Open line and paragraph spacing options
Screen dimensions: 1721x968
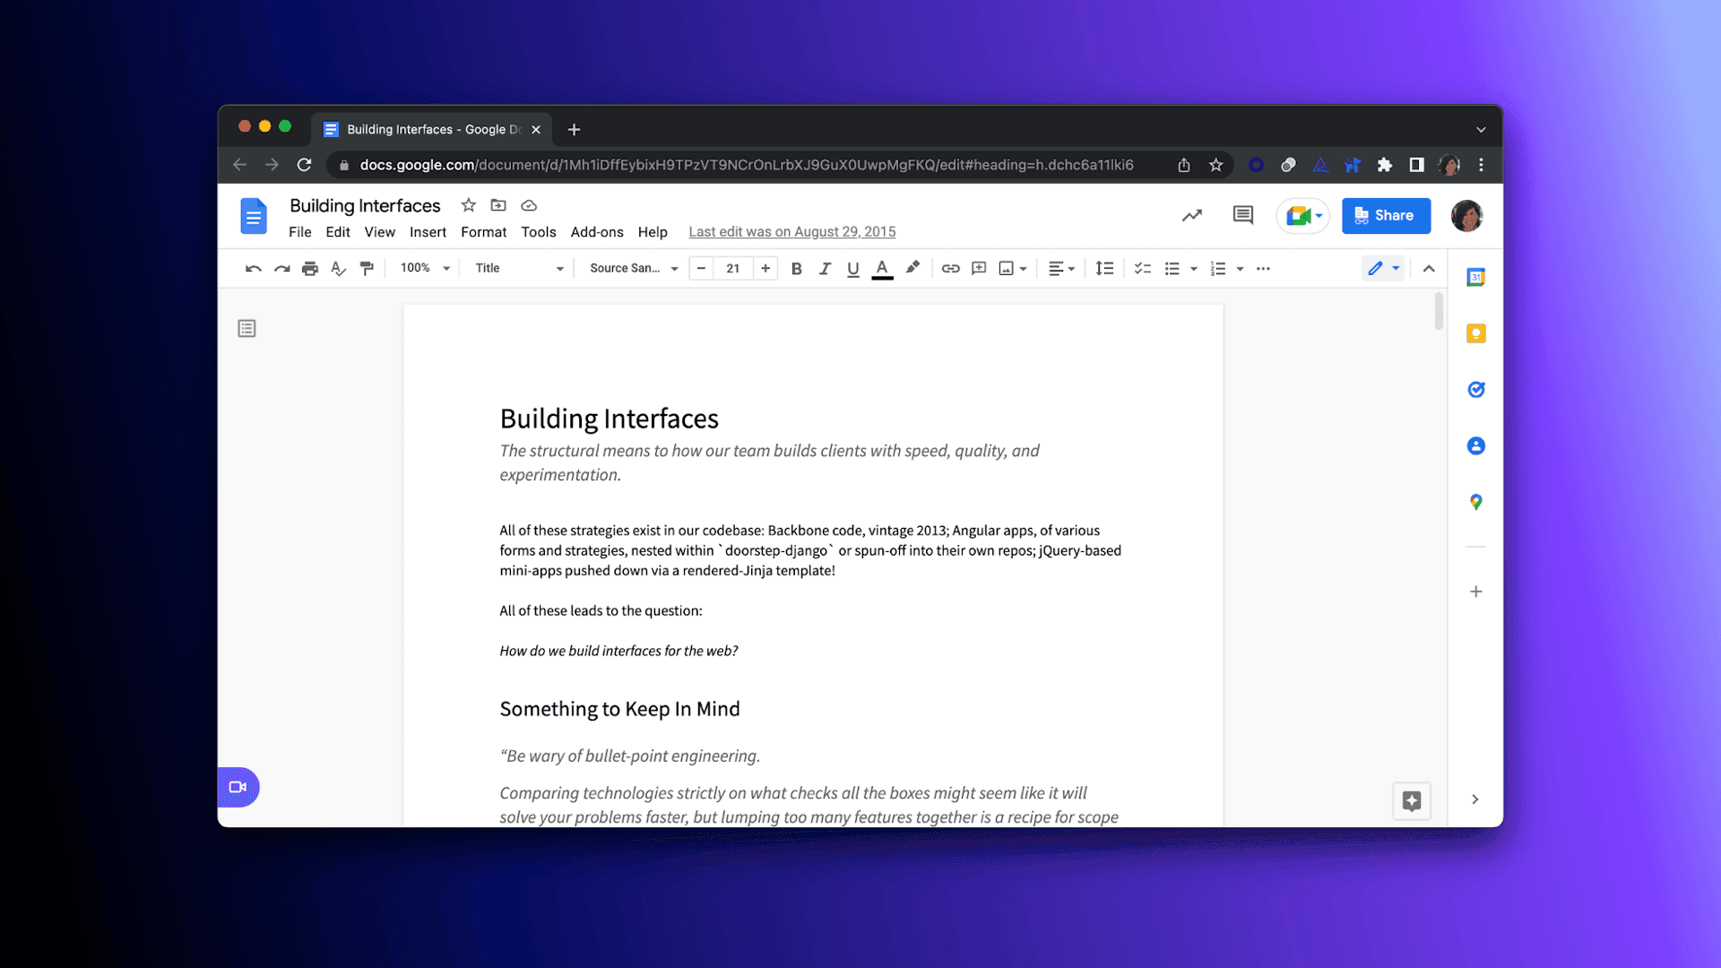click(x=1104, y=268)
